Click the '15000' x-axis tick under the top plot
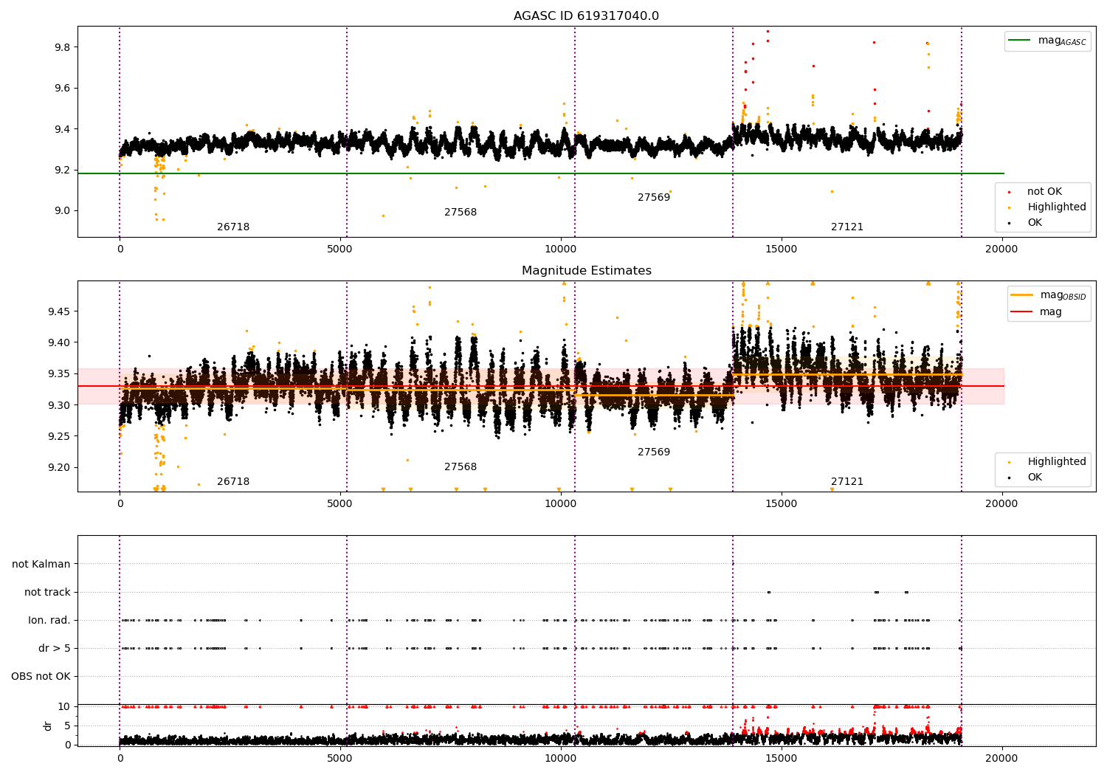Image resolution: width=1107 pixels, height=775 pixels. (x=781, y=249)
